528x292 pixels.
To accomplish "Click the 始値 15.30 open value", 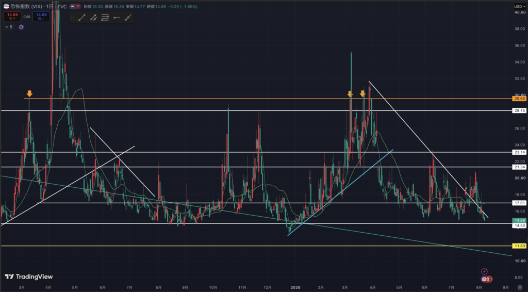I will tap(93, 6).
